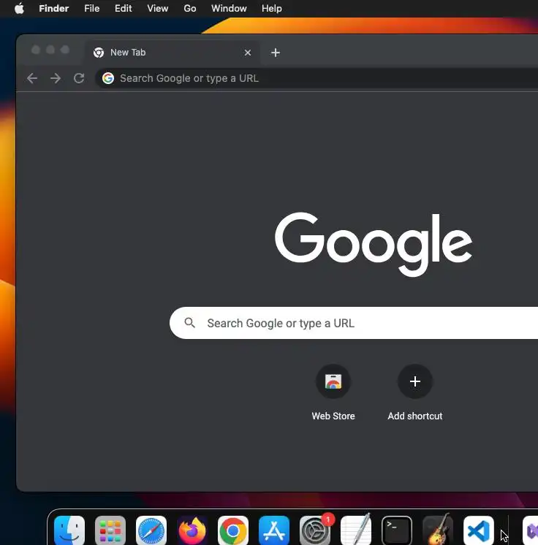The width and height of the screenshot is (538, 545).
Task: Open TextEdit from the Dock
Action: coord(356,530)
